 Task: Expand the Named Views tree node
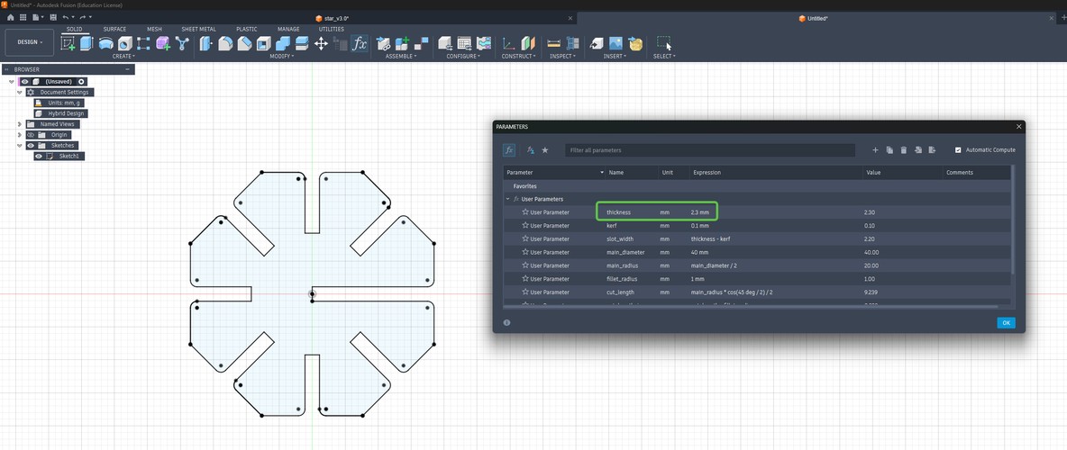pyautogui.click(x=20, y=124)
